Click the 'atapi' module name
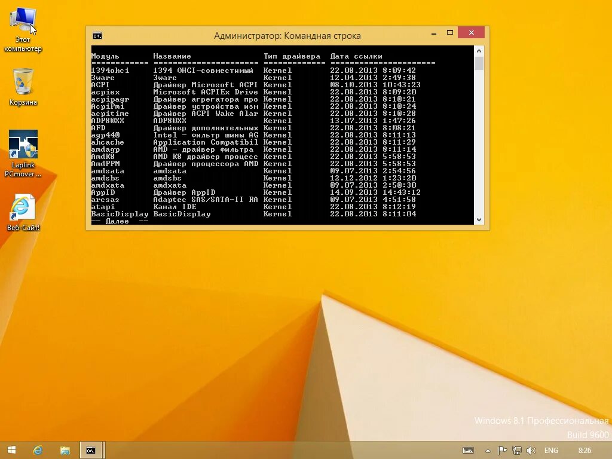Screen dimensions: 612x459 [103, 207]
